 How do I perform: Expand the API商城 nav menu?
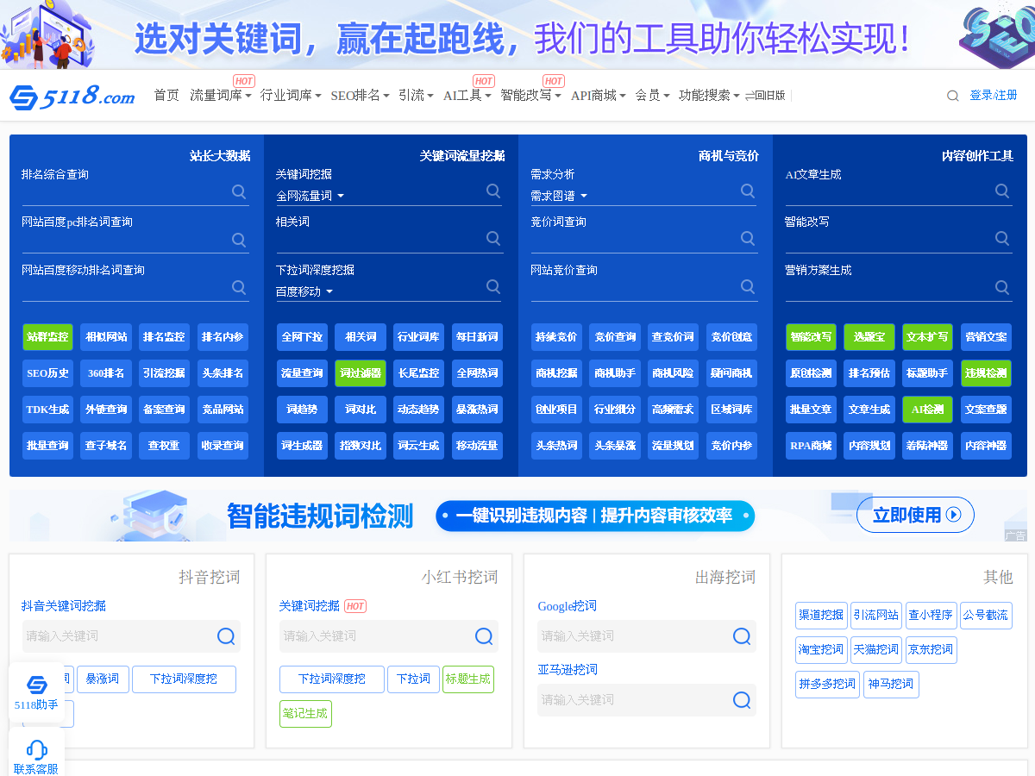pyautogui.click(x=598, y=96)
